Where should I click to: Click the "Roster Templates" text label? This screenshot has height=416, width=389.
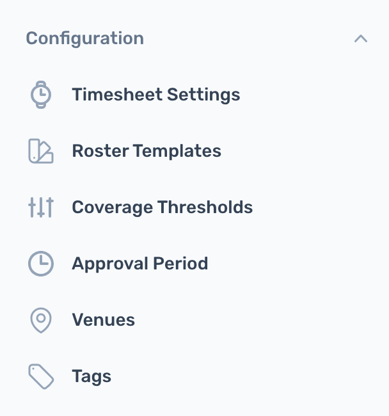pyautogui.click(x=147, y=151)
